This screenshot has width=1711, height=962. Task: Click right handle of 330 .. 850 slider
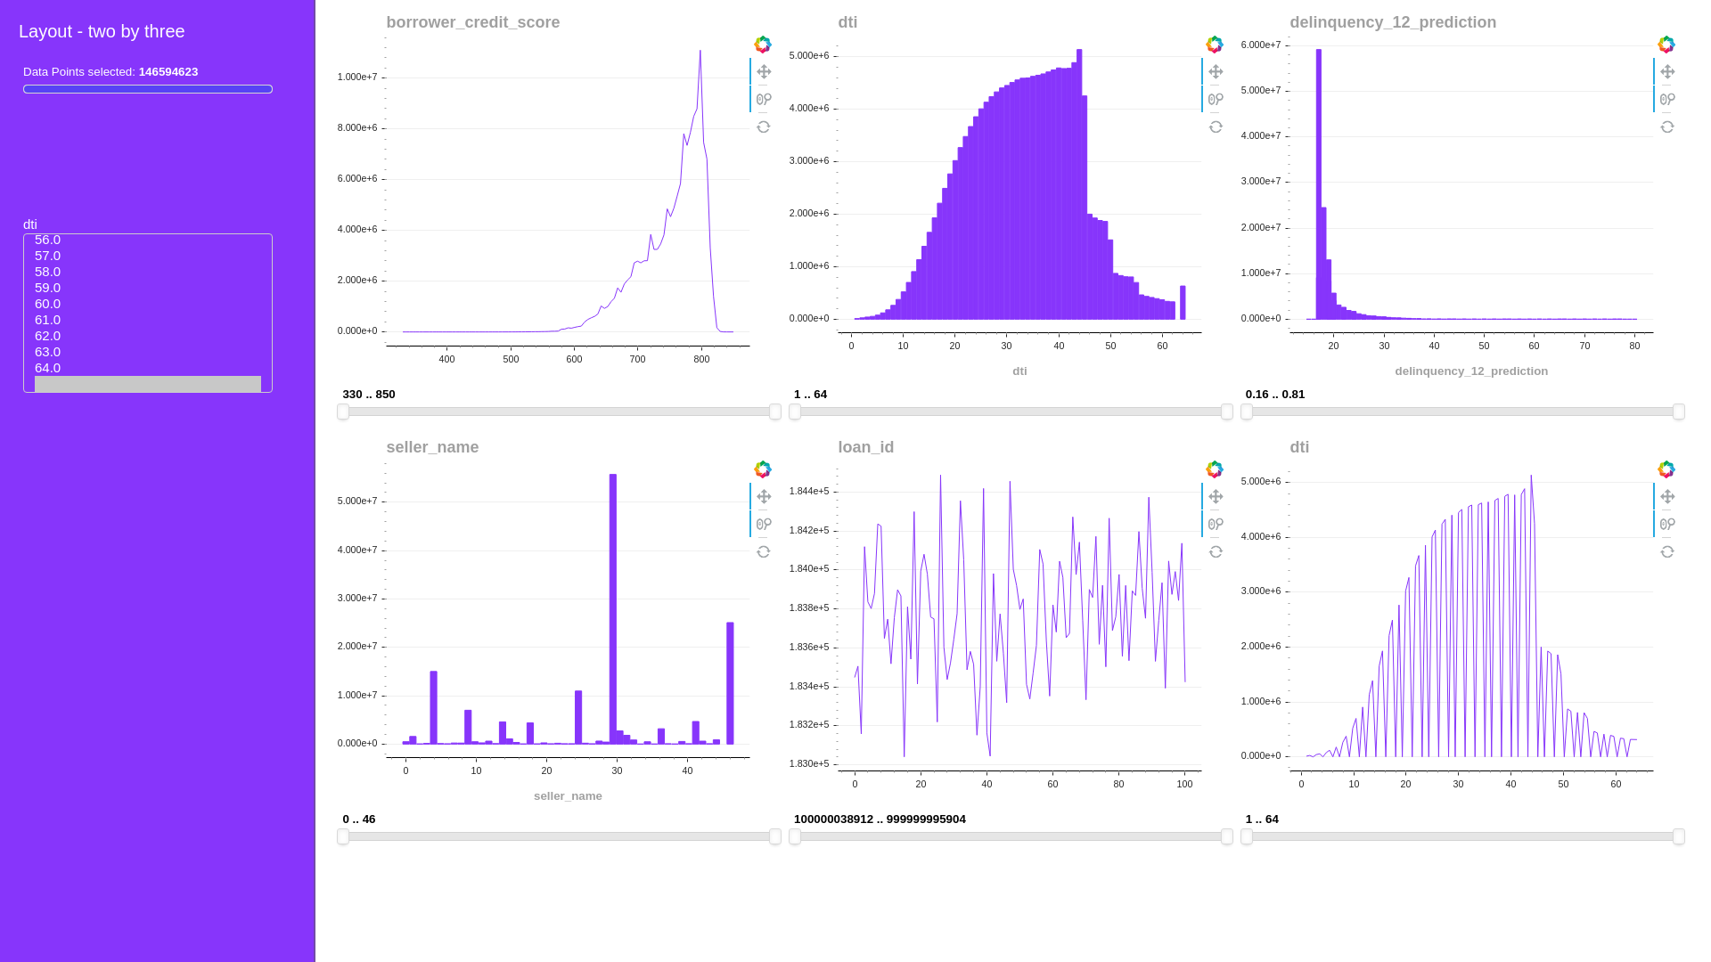pyautogui.click(x=775, y=412)
